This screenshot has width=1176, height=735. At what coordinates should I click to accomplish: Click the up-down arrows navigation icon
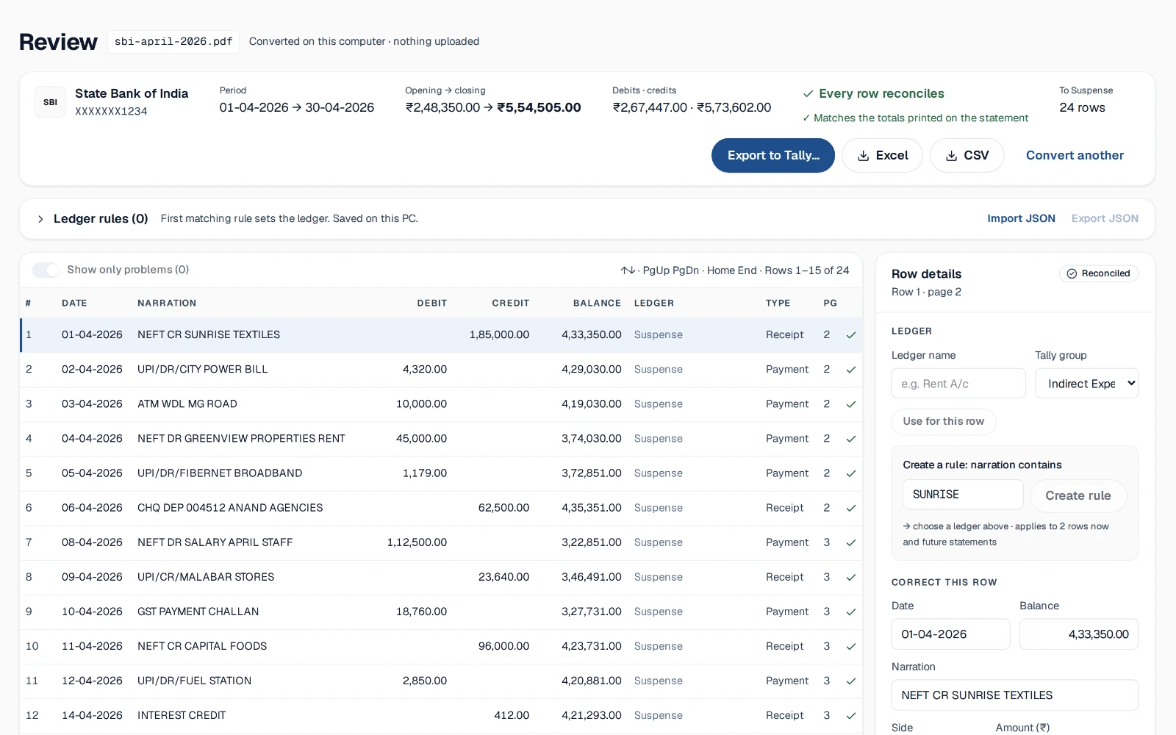pyautogui.click(x=628, y=270)
